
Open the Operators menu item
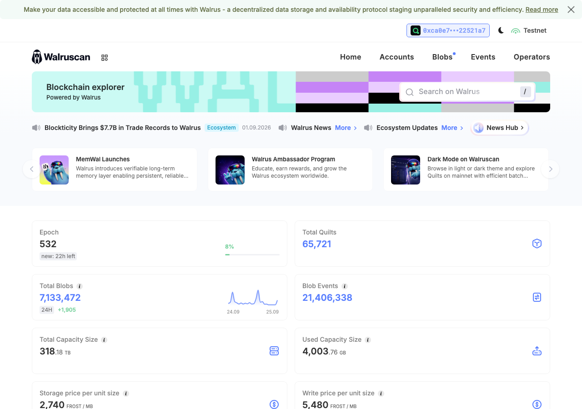532,57
